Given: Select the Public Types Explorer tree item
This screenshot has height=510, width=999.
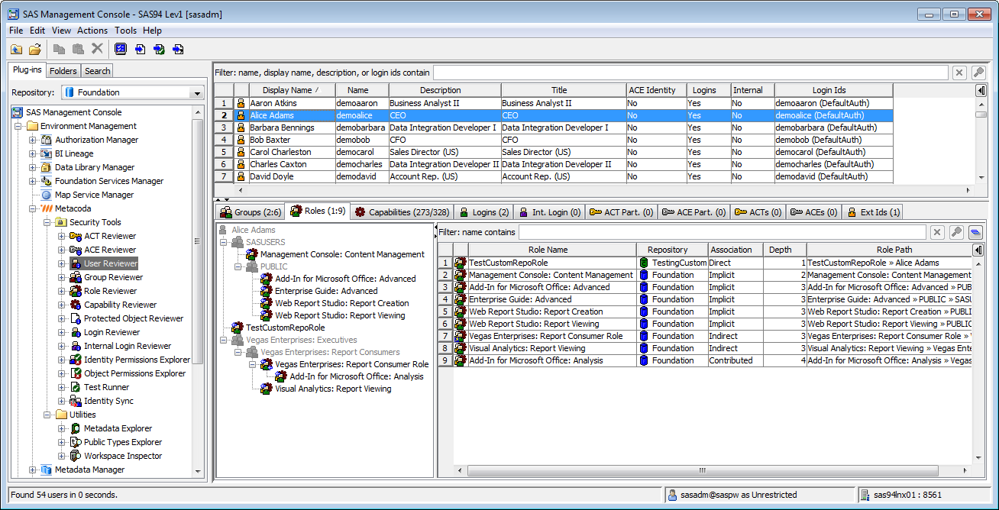Looking at the screenshot, I should tap(123, 442).
